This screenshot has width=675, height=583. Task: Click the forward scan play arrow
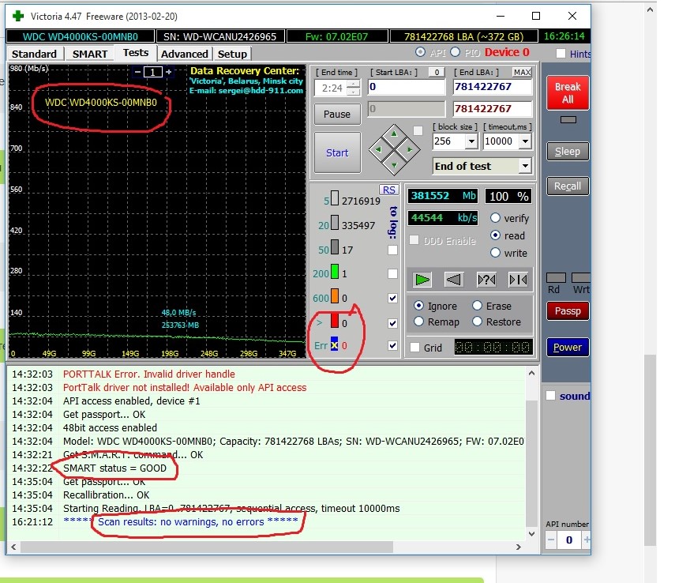pos(422,279)
